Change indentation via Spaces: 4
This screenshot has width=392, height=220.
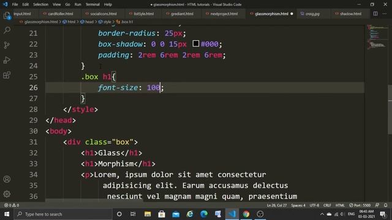pos(298,205)
